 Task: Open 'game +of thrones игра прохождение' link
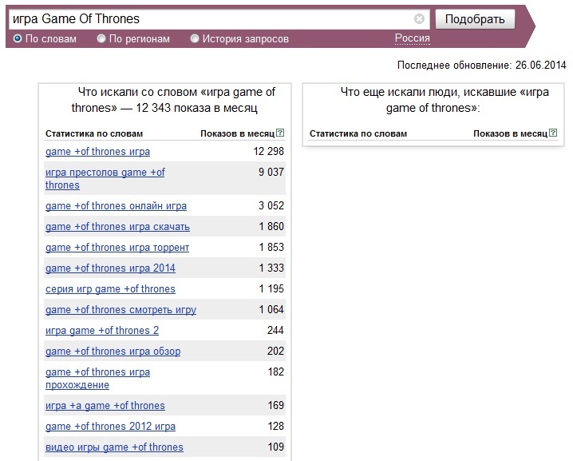coord(97,379)
